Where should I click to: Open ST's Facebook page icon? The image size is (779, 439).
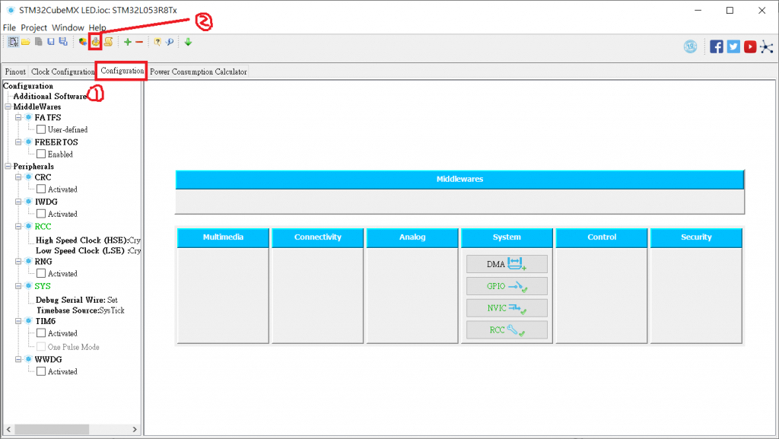click(717, 46)
